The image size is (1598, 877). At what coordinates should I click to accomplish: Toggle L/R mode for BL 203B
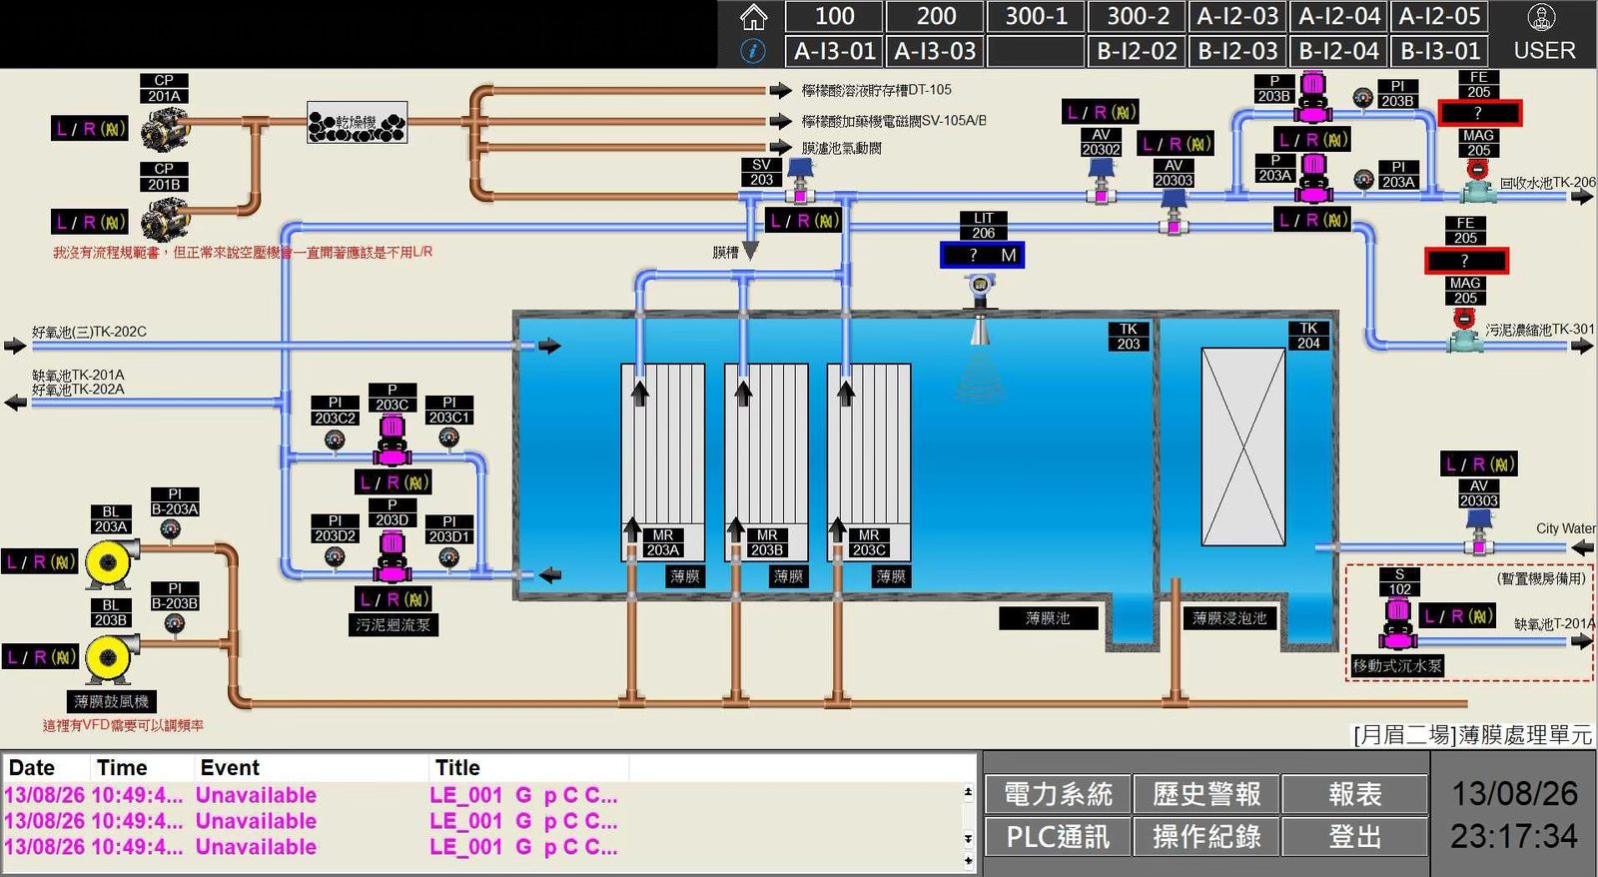tap(40, 657)
